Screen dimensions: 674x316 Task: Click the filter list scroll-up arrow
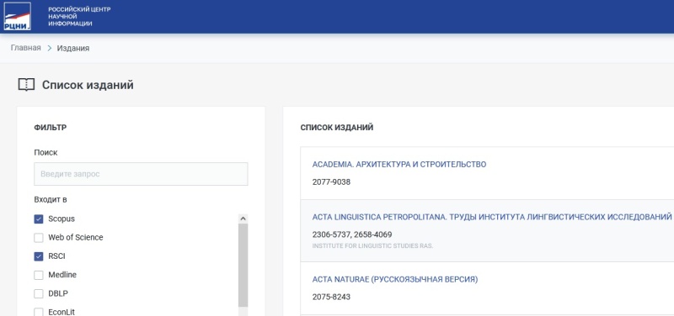[x=243, y=219]
